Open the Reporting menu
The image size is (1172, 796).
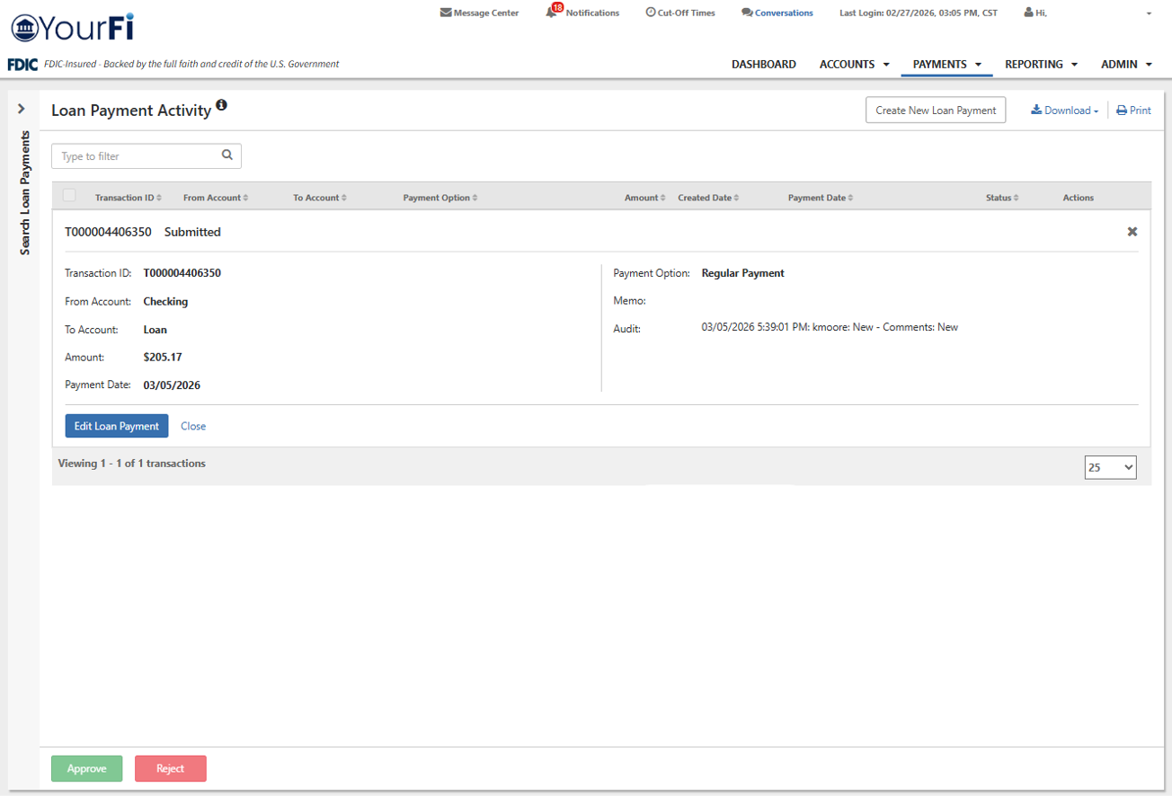click(x=1041, y=65)
